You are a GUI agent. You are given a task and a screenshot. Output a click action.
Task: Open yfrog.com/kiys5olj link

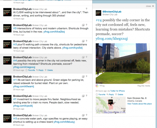point(72,48)
